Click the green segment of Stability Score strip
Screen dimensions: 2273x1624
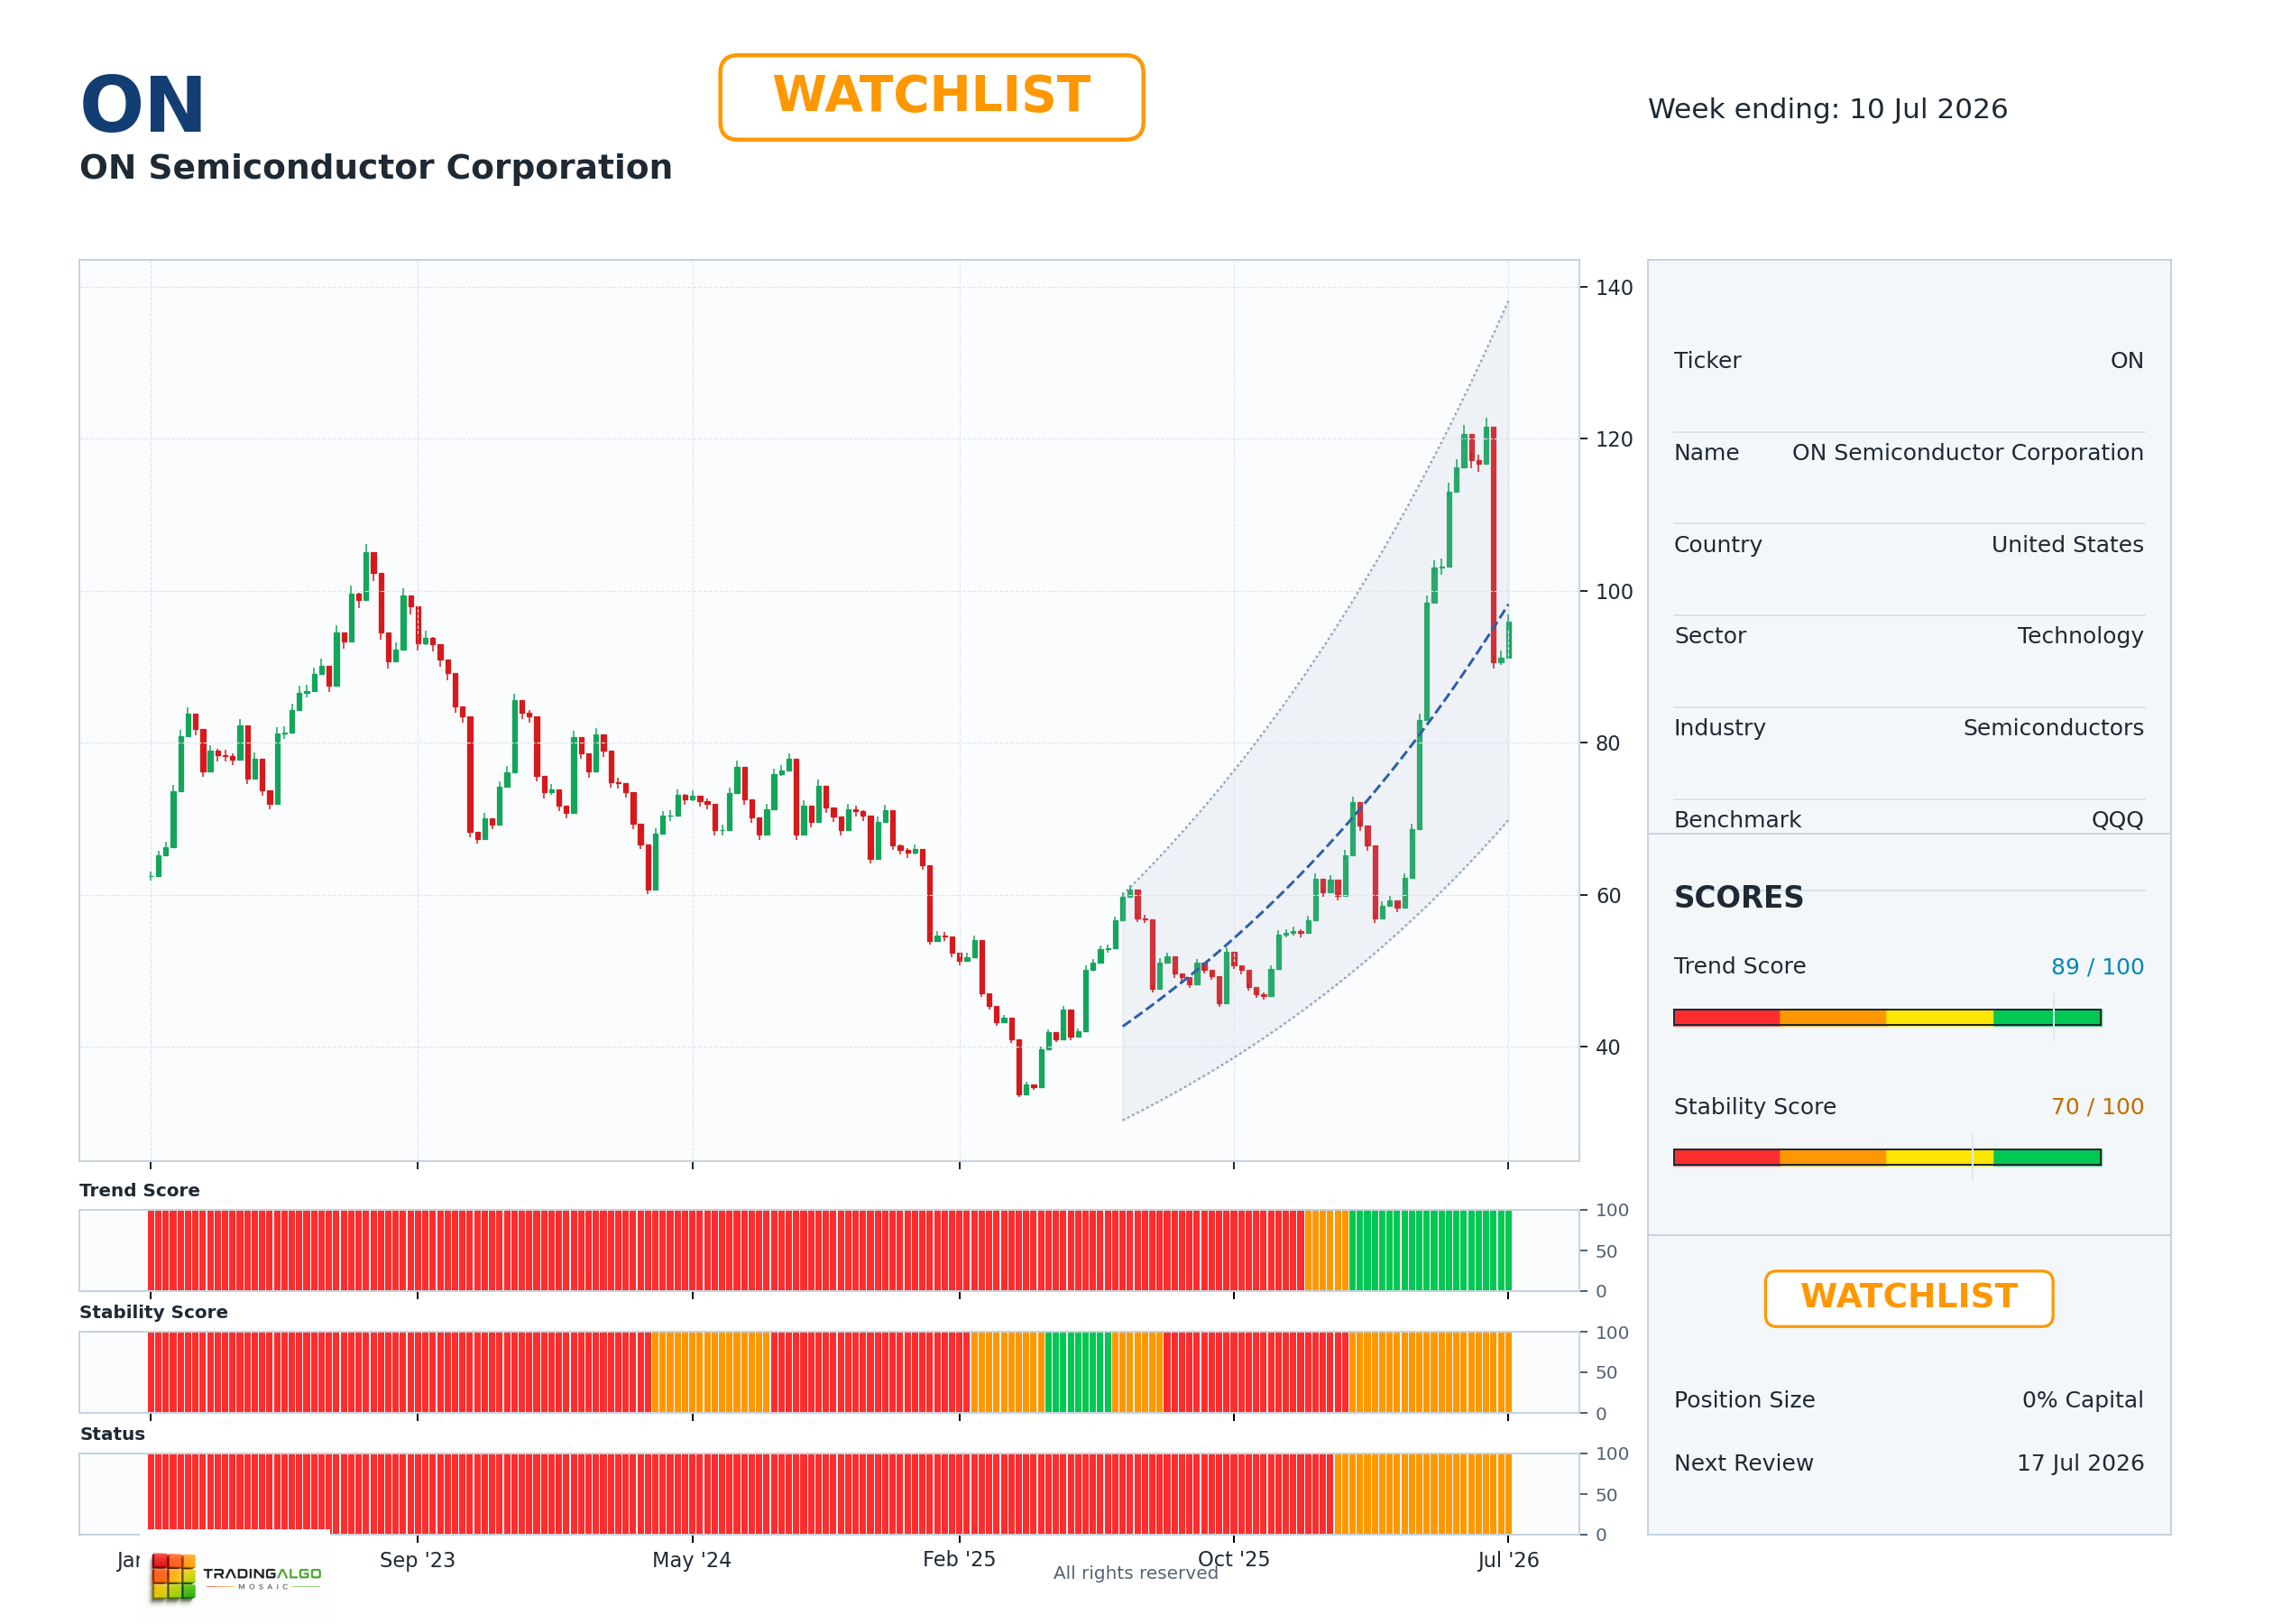click(1078, 1372)
